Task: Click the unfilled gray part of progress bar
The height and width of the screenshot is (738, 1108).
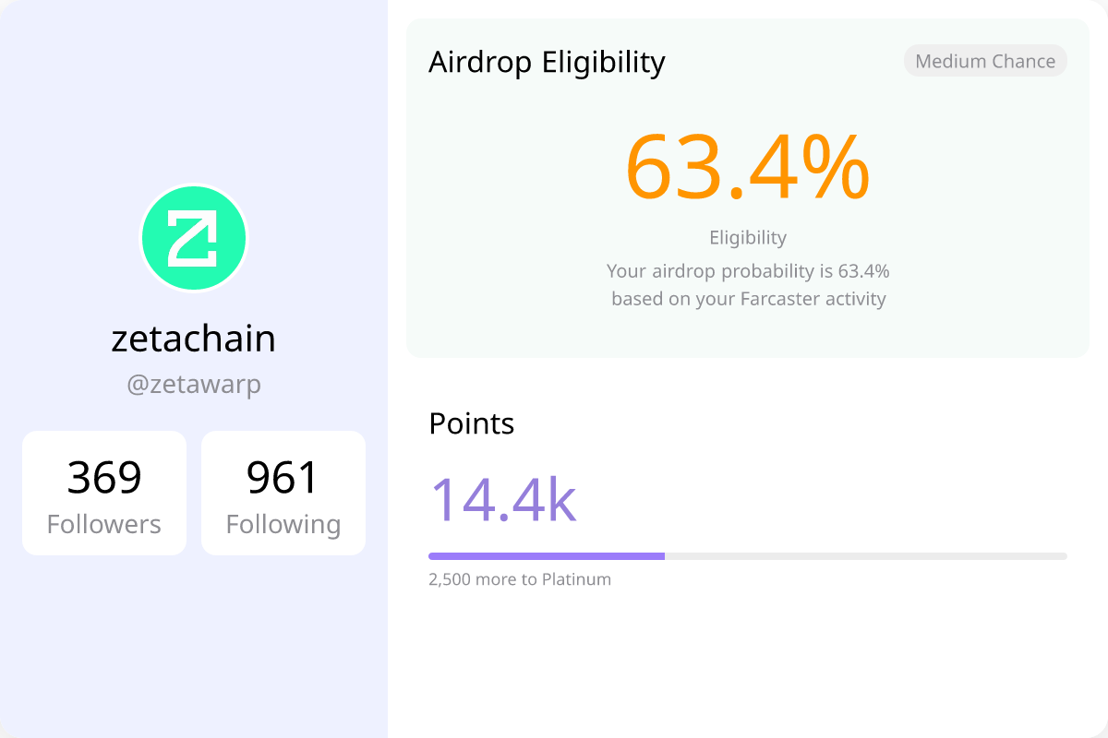Action: (x=866, y=556)
